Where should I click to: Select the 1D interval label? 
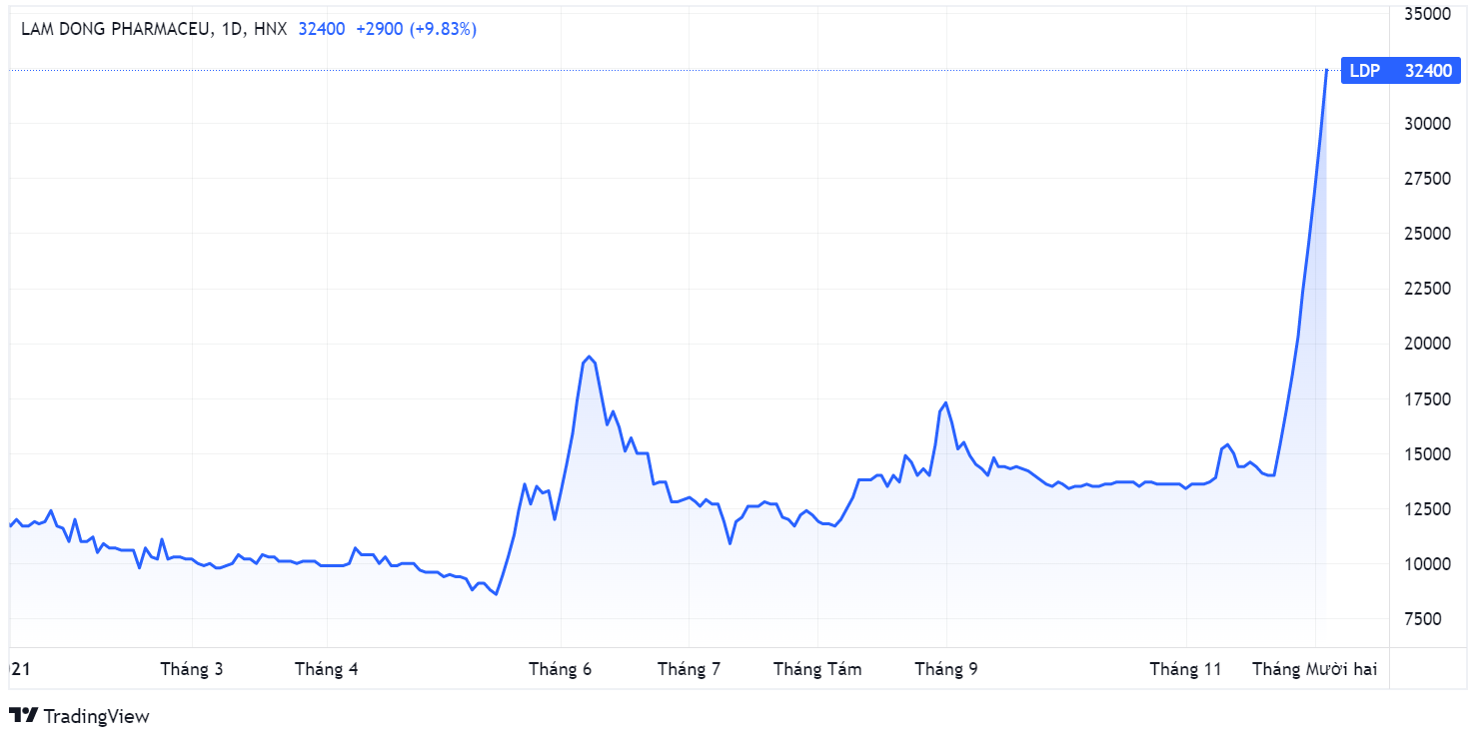(x=232, y=29)
